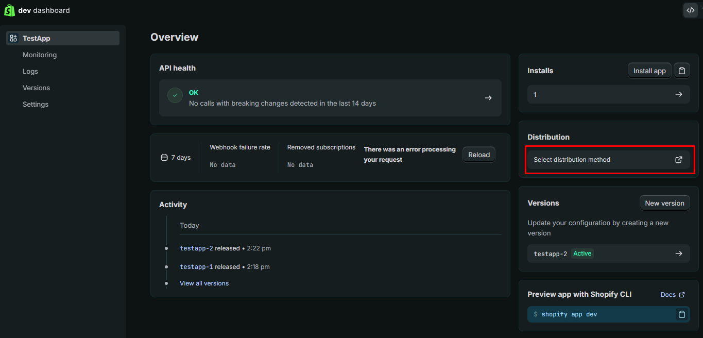Click the Overview heading
The width and height of the screenshot is (703, 338).
click(x=174, y=37)
